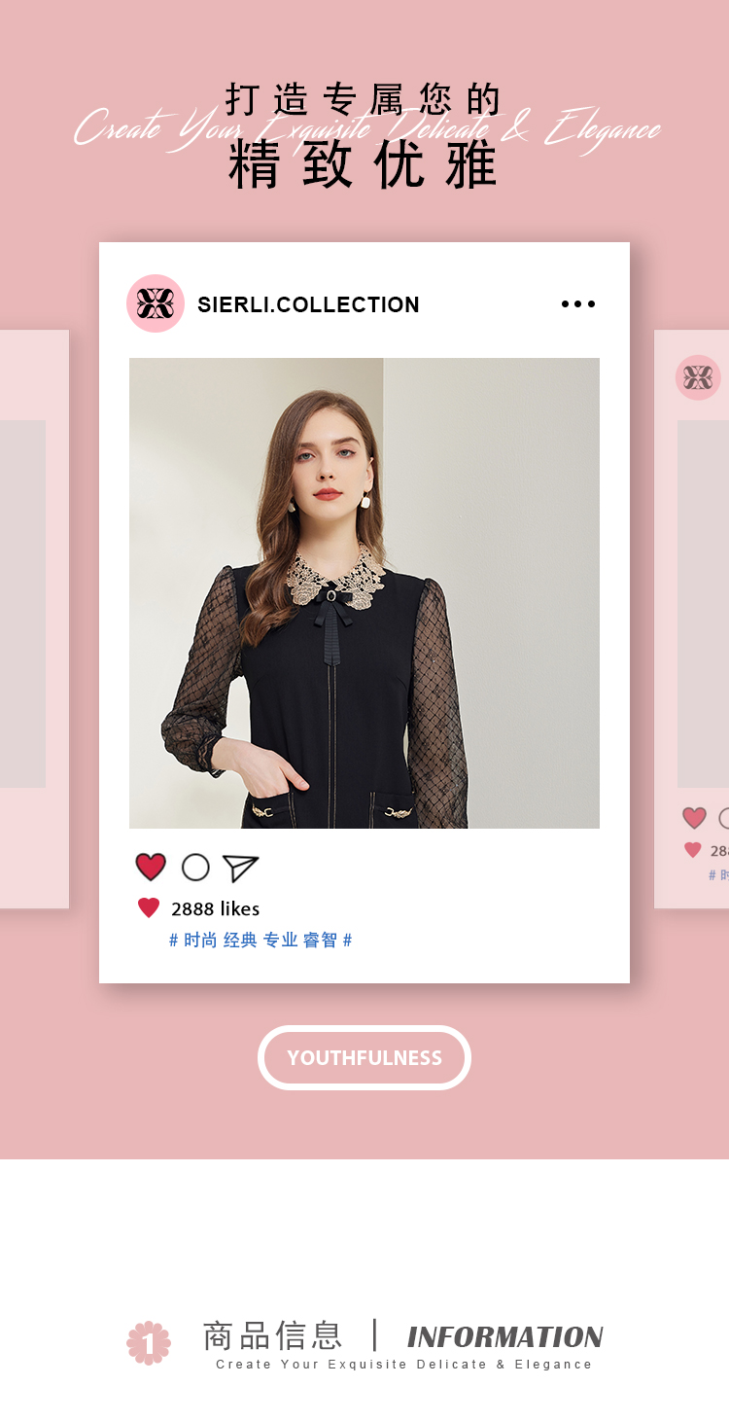The height and width of the screenshot is (1421, 729).
Task: Click the 商品信息 section title
Action: point(272,1335)
